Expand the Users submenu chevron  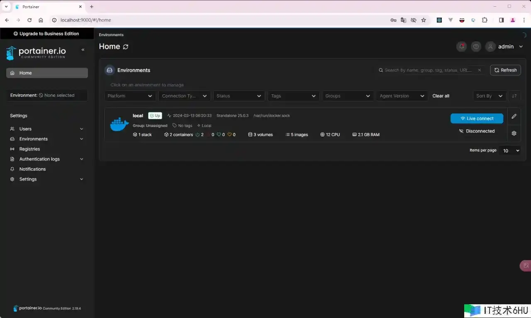81,129
